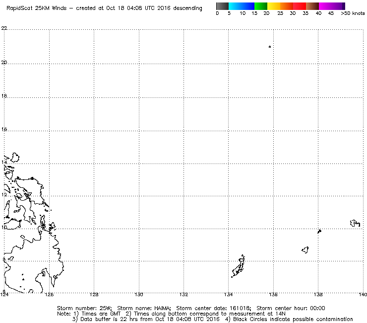The height and width of the screenshot is (323, 367).
Task: Click the small filled island near 138E 10N
Action: click(x=319, y=231)
